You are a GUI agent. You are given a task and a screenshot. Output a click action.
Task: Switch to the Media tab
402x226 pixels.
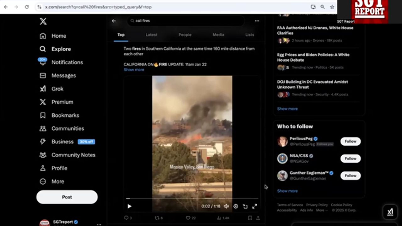pyautogui.click(x=218, y=35)
